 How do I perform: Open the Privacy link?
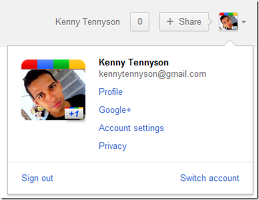[x=113, y=146]
